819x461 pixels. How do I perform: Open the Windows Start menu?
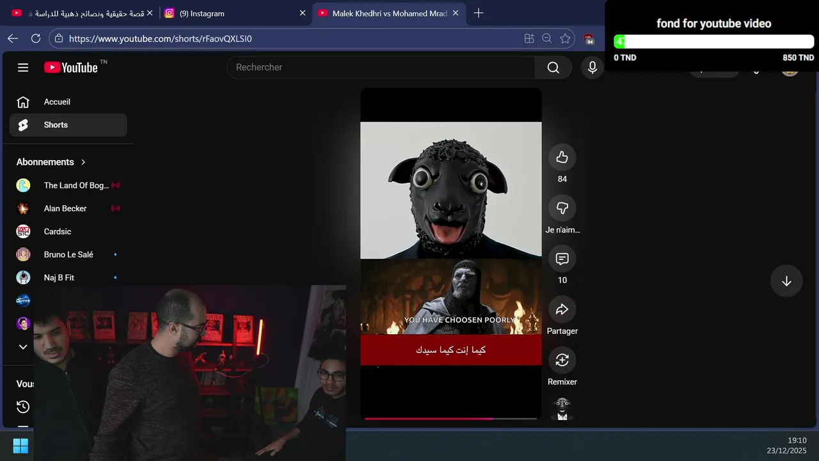coord(20,446)
